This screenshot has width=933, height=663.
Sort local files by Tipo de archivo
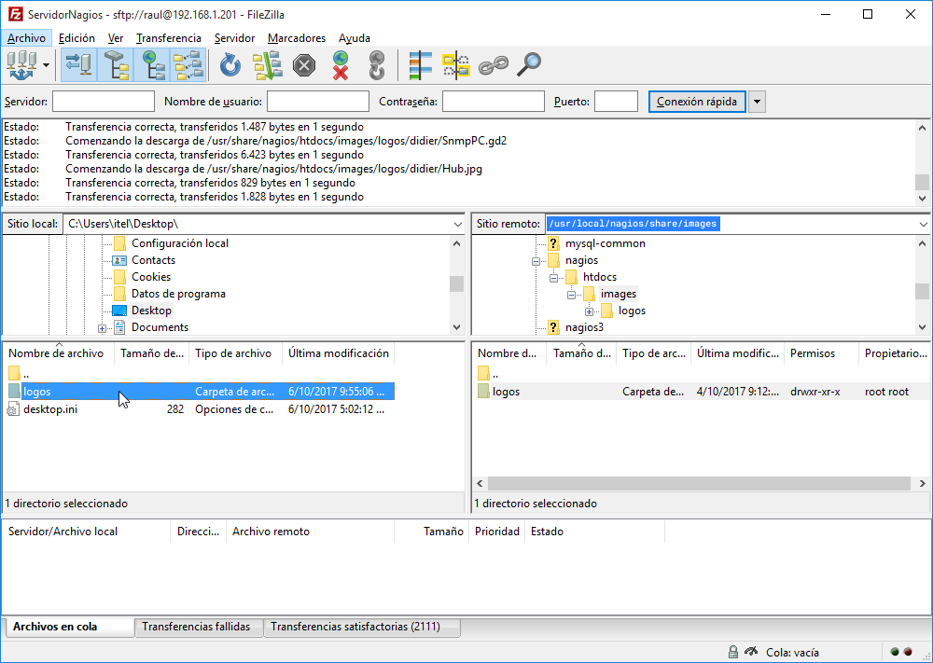pos(236,353)
